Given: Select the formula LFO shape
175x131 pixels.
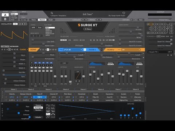Looking at the screenshot, I should coord(53,117).
